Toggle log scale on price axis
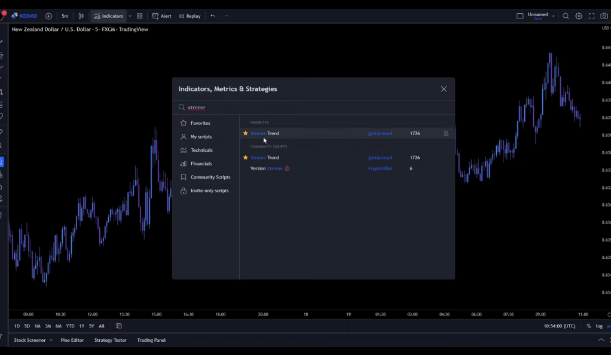611x355 pixels. (599, 326)
